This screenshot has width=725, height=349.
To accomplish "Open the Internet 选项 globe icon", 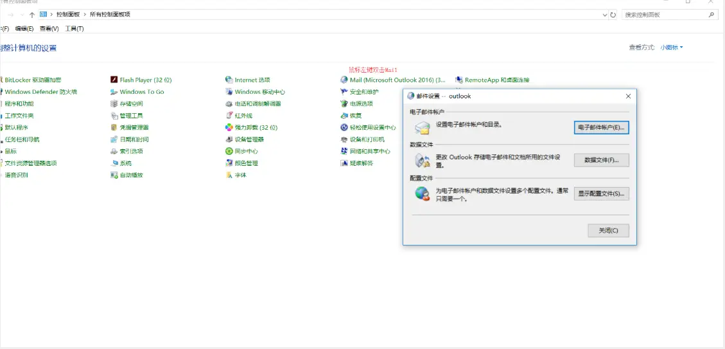I will click(229, 80).
